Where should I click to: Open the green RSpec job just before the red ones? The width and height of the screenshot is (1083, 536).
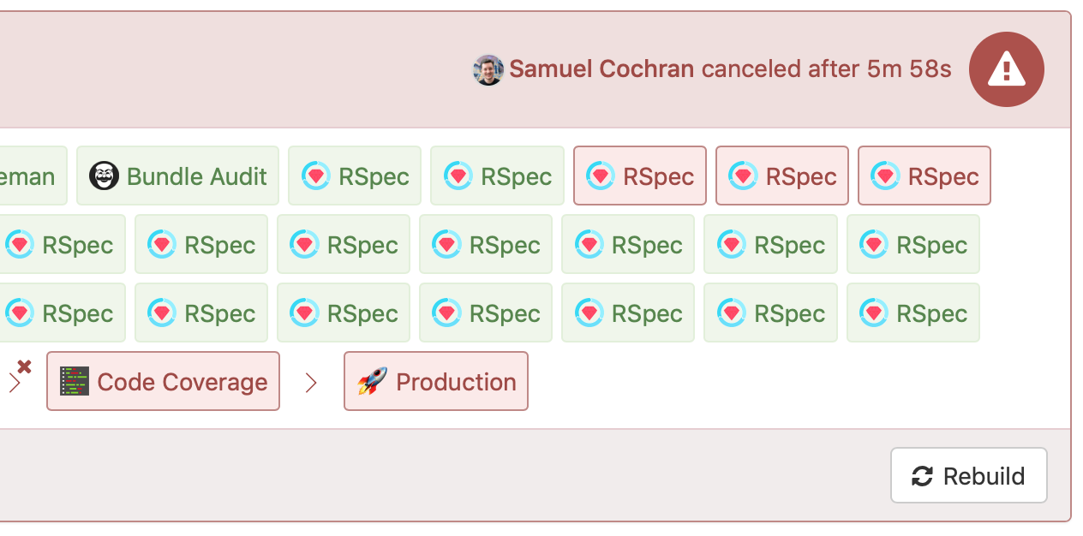coord(497,176)
